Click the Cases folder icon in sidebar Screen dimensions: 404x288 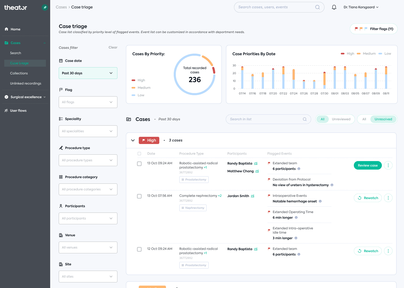tap(6, 43)
